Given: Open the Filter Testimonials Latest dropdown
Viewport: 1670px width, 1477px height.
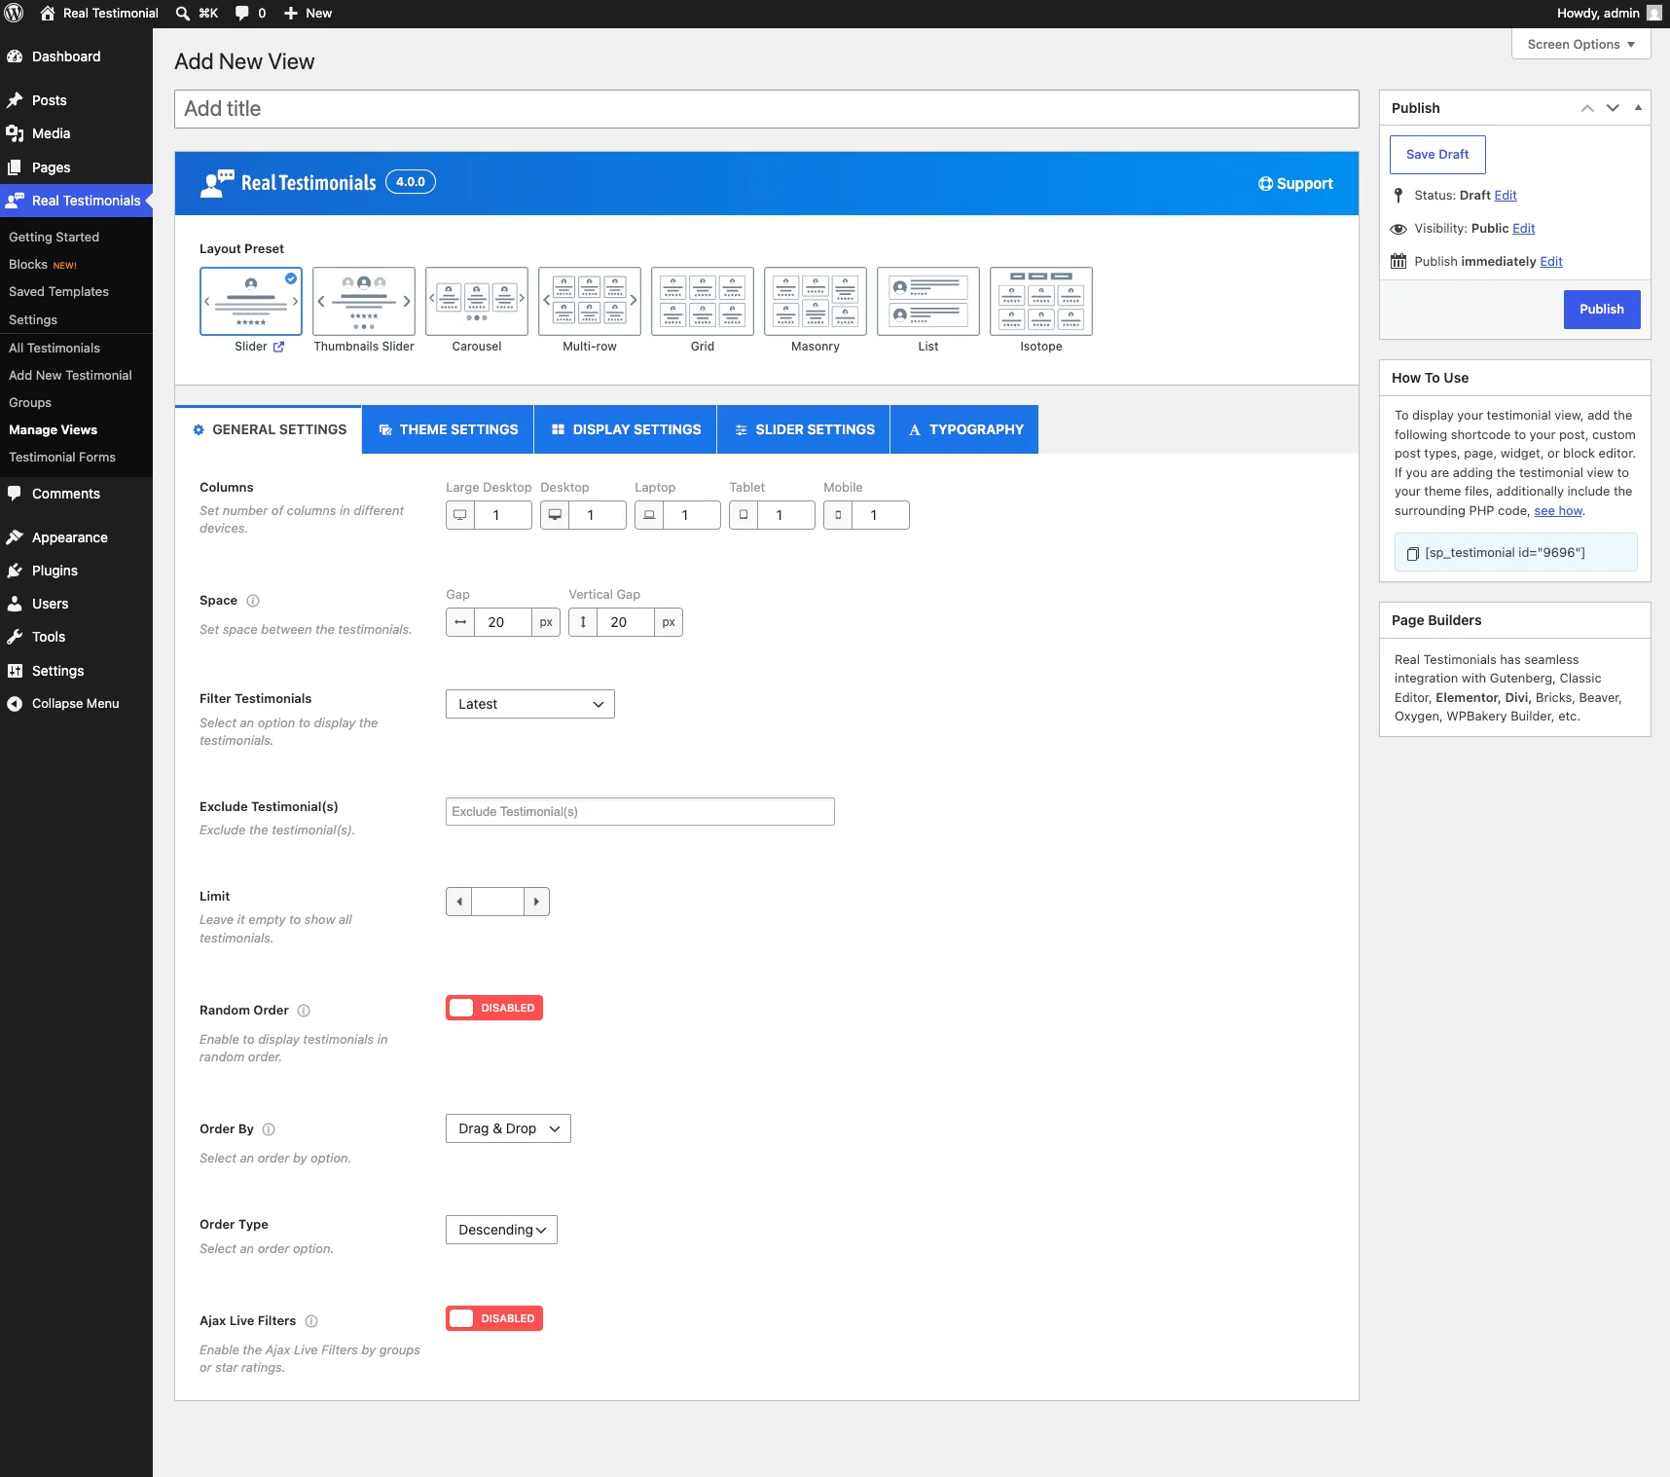Looking at the screenshot, I should (530, 704).
